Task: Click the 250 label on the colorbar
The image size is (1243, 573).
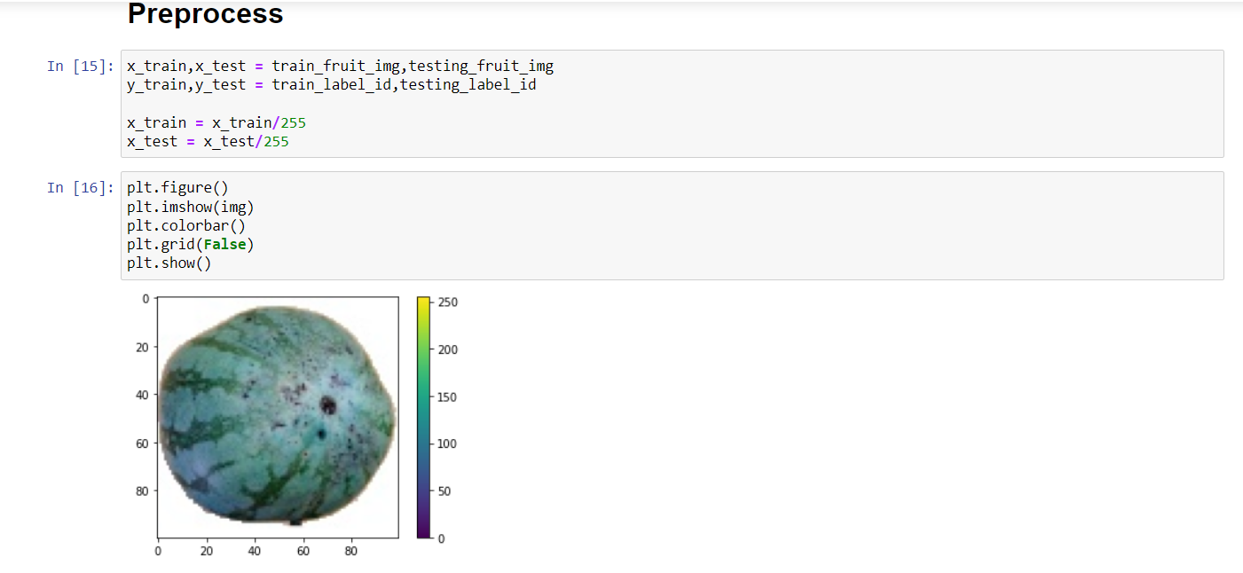Action: click(446, 302)
